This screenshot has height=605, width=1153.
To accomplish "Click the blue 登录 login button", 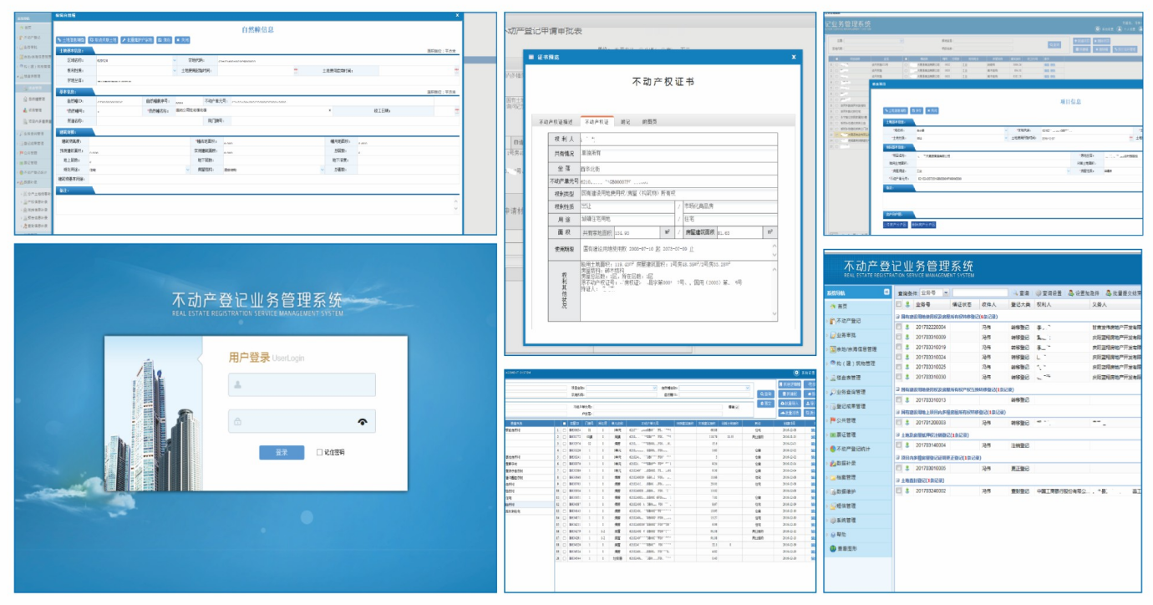I will point(282,452).
